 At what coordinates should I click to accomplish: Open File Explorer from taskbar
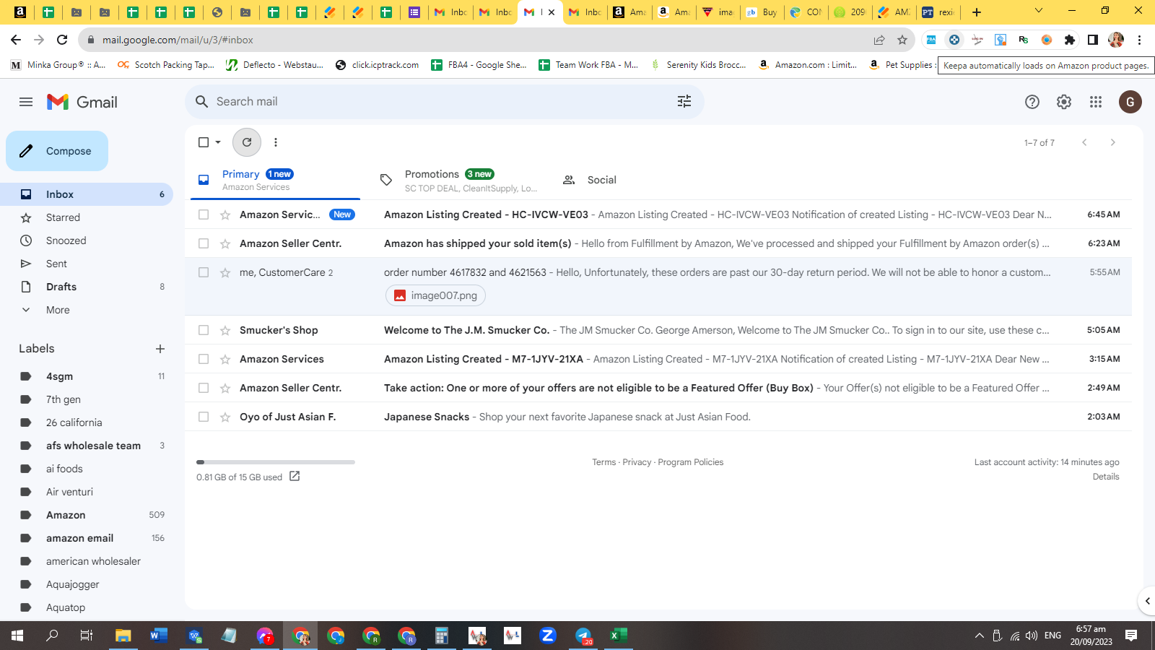pyautogui.click(x=123, y=636)
